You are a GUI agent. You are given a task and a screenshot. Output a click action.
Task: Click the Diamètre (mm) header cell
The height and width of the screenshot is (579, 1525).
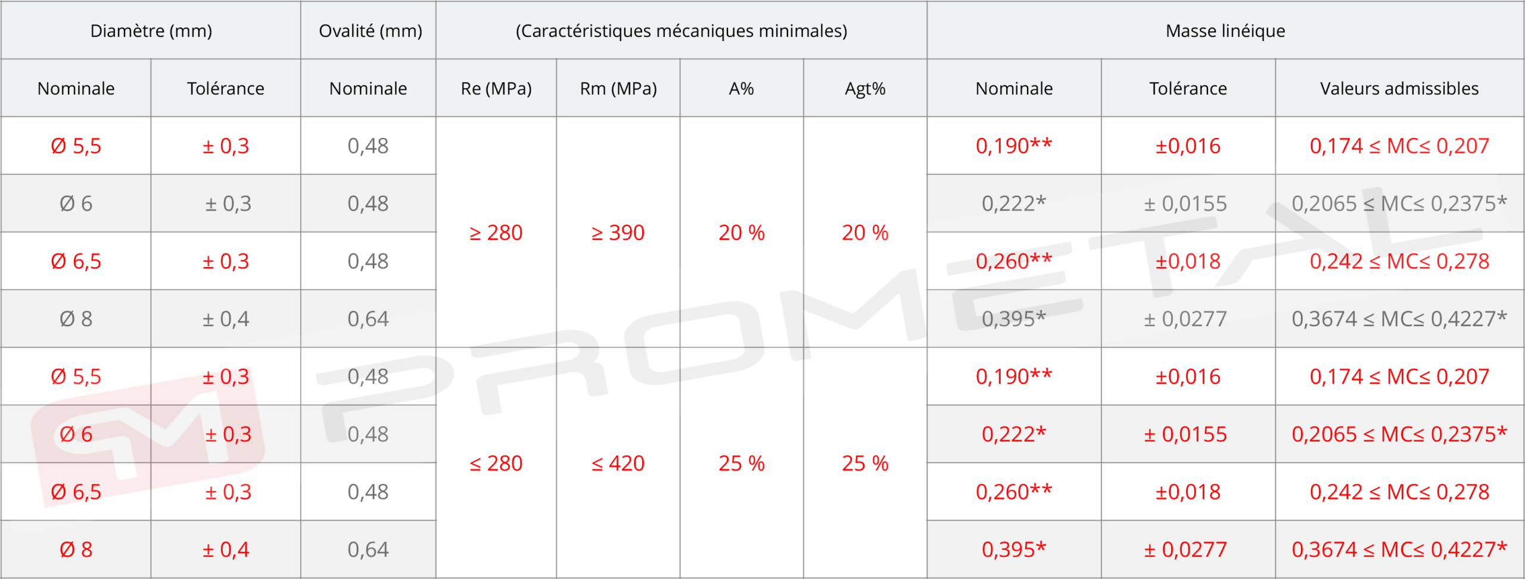click(151, 30)
